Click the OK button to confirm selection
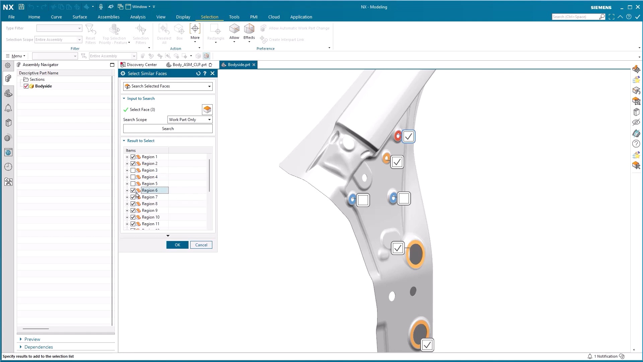643x362 pixels. [177, 245]
